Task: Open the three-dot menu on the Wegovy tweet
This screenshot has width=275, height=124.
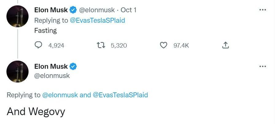Action: point(263,66)
